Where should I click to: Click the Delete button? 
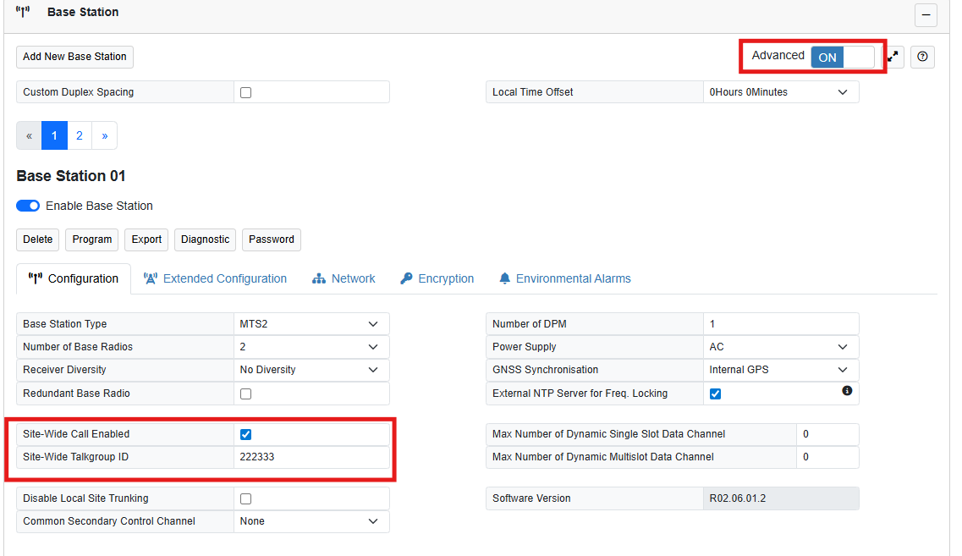(x=37, y=239)
